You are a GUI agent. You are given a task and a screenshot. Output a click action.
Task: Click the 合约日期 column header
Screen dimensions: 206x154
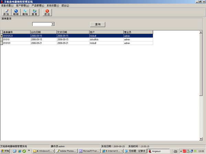click(x=43, y=32)
